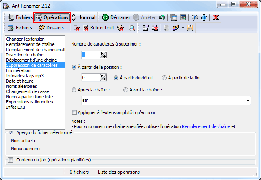Expand the 'str' string combo box
The height and width of the screenshot is (180, 261).
click(x=246, y=100)
